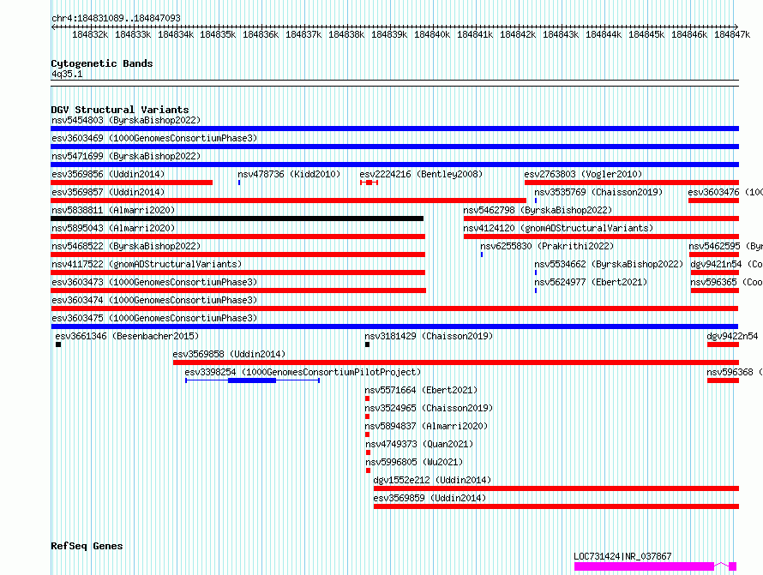Click esv3569856 (Uddin2014) variant label

point(108,174)
